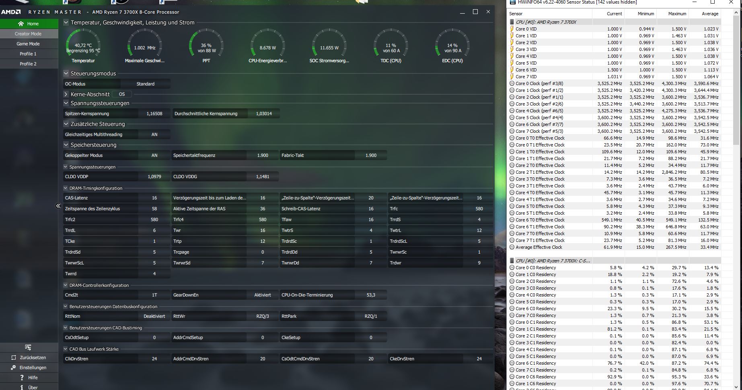Click the Über info icon

click(22, 388)
